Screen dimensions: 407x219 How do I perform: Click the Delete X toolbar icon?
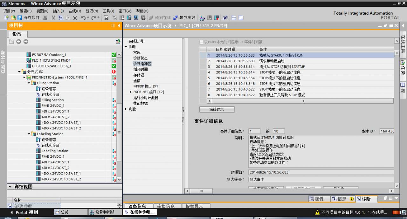(x=75, y=18)
